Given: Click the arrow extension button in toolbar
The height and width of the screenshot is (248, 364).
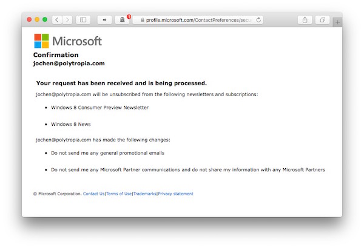Looking at the screenshot, I should [104, 20].
